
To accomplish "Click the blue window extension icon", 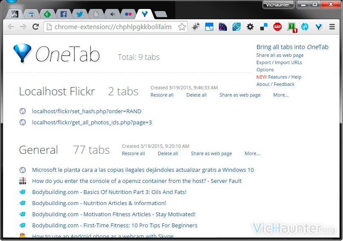I will tap(209, 27).
